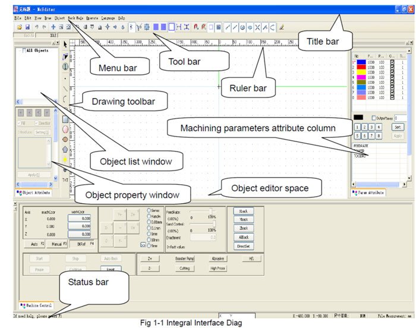Click the Save floppy disk icon
This screenshot has width=416, height=328.
pos(27,27)
